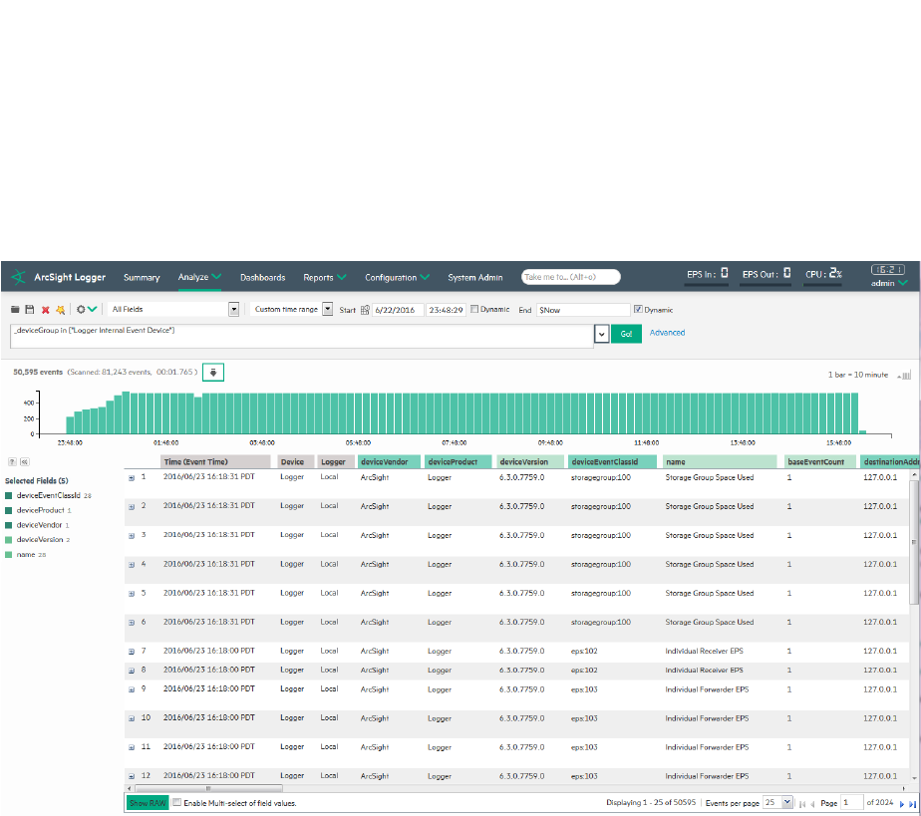Expand event row 10 details
921x816 pixels.
point(132,718)
